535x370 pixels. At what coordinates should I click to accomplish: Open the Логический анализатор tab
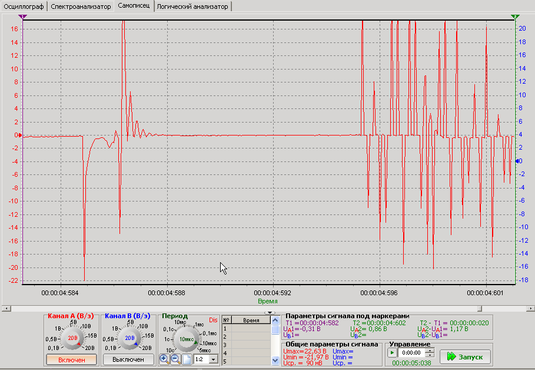click(192, 6)
